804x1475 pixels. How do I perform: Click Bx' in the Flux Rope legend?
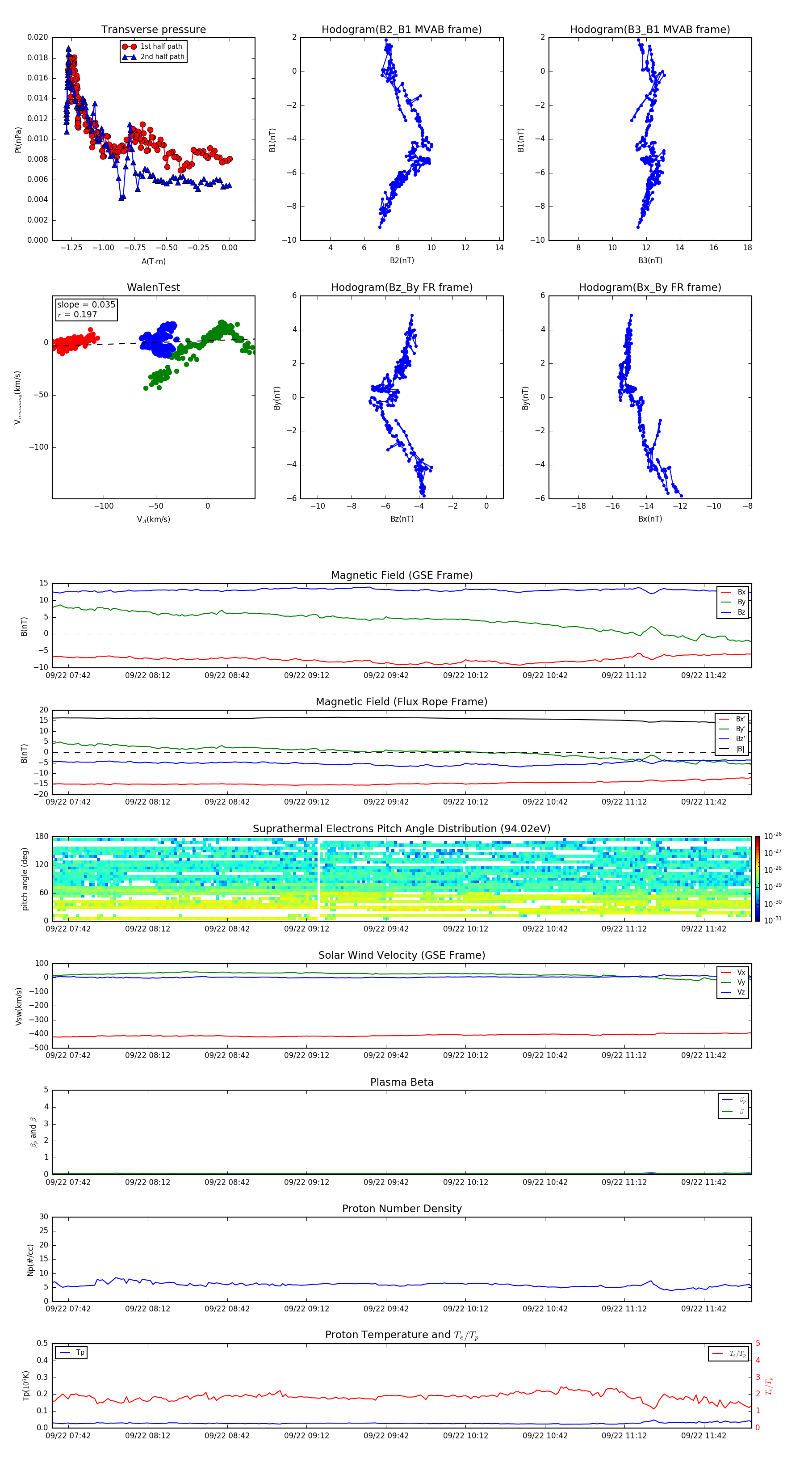(733, 719)
